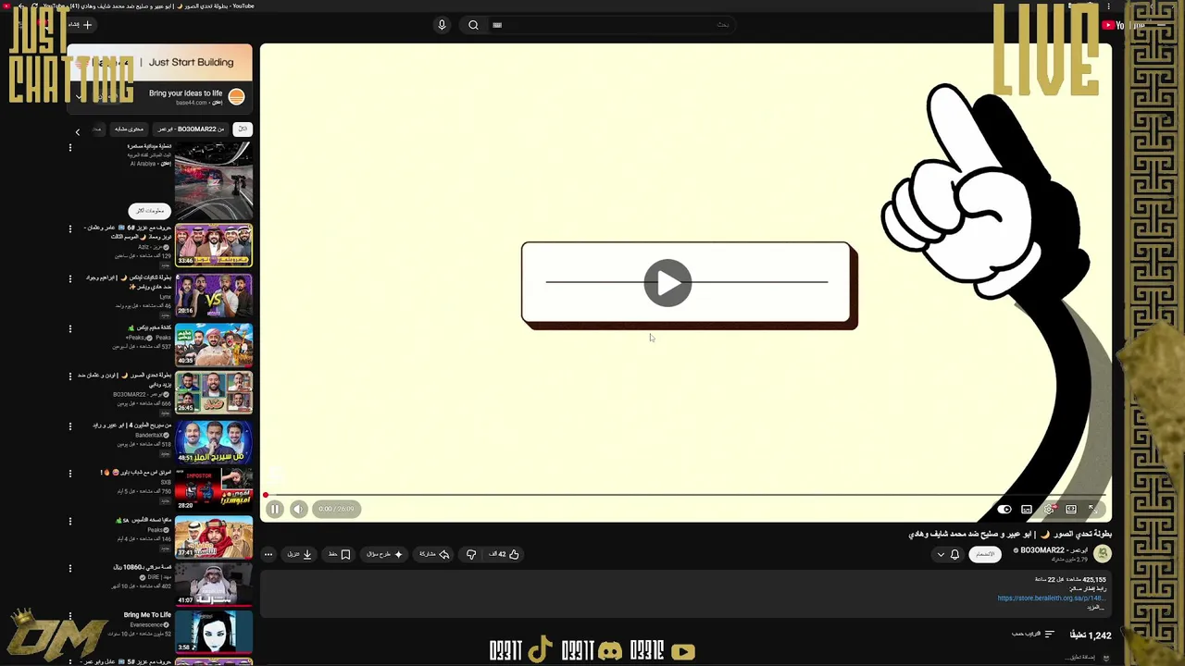Open the BO3OMAR22 suggested video lasting 26:45
1185x666 pixels.
(214, 392)
